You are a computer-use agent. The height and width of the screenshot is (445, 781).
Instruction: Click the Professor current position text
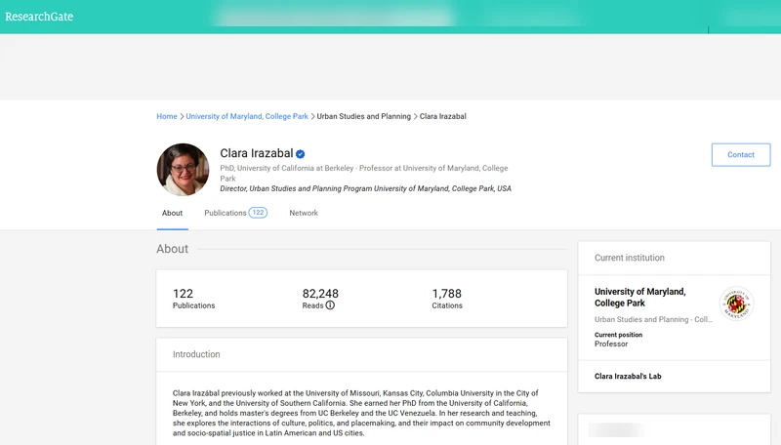611,344
